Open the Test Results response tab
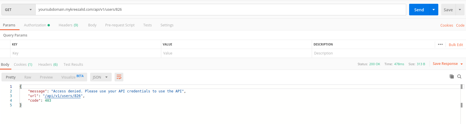 73,64
